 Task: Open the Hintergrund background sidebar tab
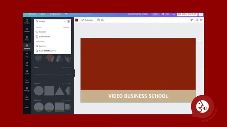point(27,89)
